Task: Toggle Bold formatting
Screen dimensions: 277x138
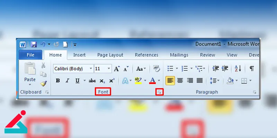Action: pos(58,81)
